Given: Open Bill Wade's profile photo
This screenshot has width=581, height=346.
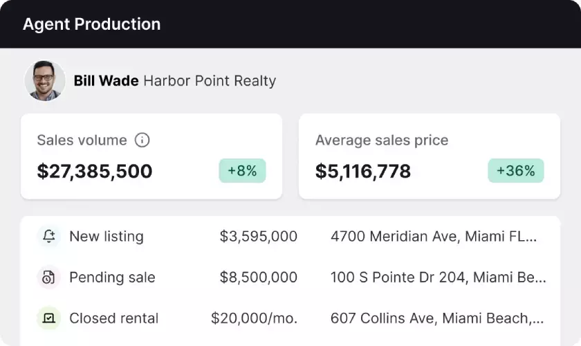Looking at the screenshot, I should click(x=45, y=81).
